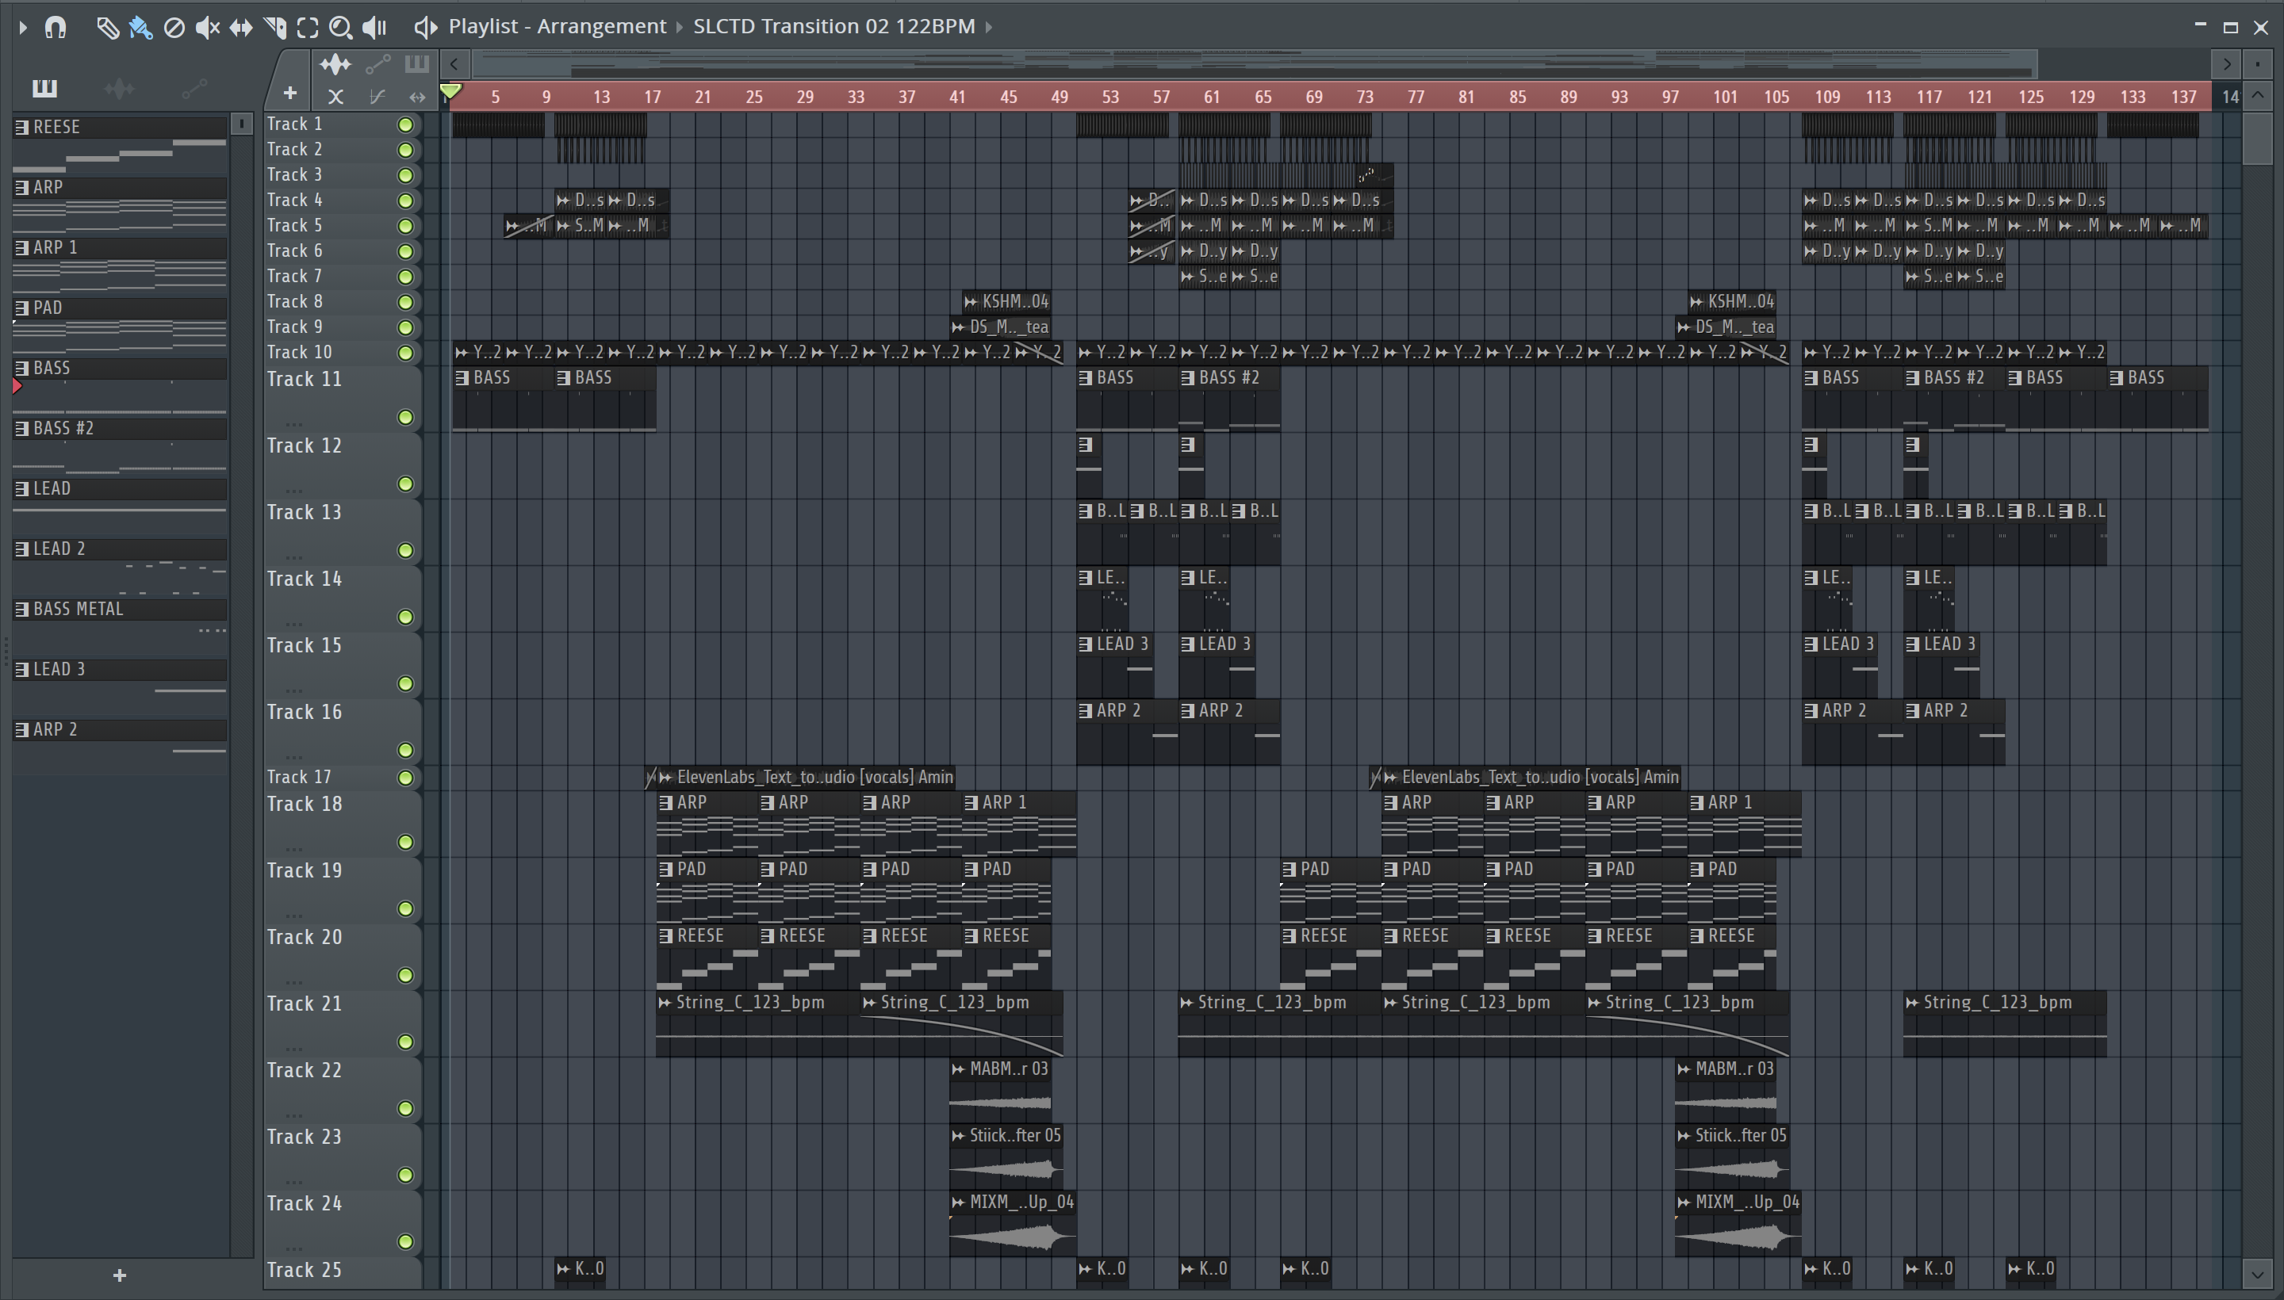This screenshot has width=2284, height=1300.
Task: Mute Track 1 with green light
Action: pyautogui.click(x=405, y=125)
